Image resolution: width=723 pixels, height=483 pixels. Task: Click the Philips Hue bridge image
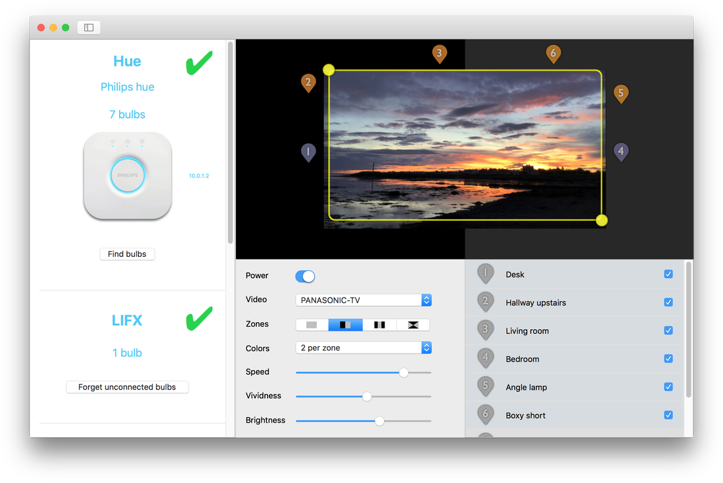128,175
